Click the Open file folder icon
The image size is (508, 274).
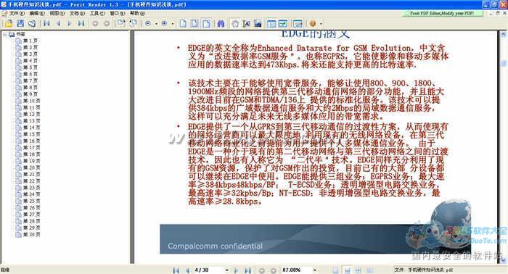coord(9,23)
